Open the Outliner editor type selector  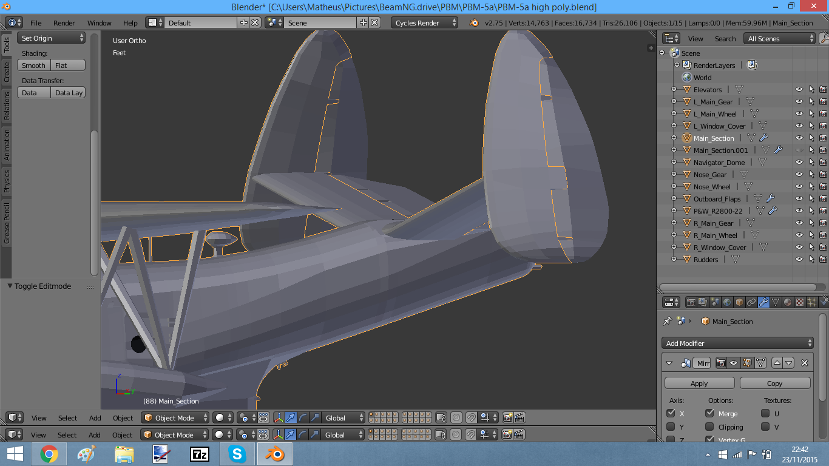pos(672,38)
